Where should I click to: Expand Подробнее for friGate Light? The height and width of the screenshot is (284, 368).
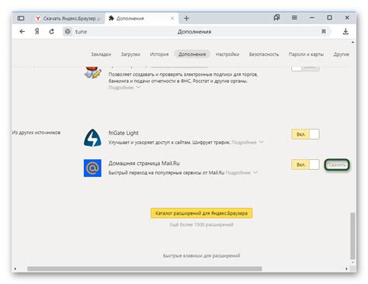coord(248,142)
